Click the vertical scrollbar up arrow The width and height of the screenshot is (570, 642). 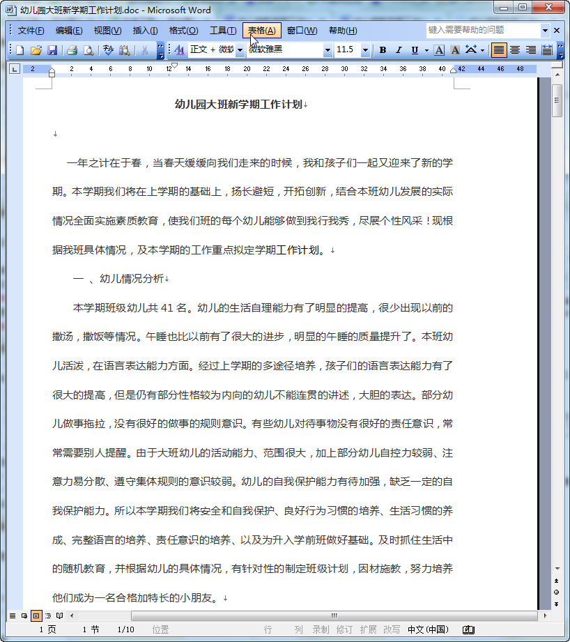(557, 75)
